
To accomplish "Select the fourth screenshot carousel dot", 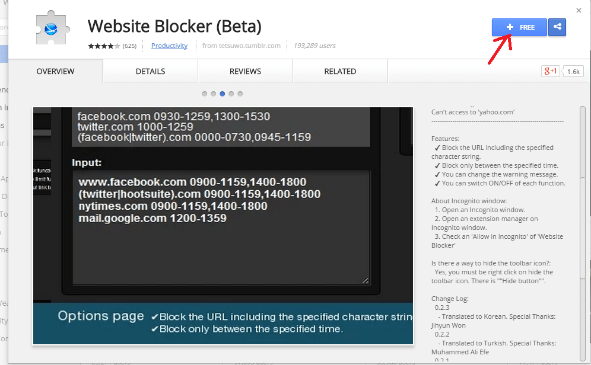I will 231,94.
